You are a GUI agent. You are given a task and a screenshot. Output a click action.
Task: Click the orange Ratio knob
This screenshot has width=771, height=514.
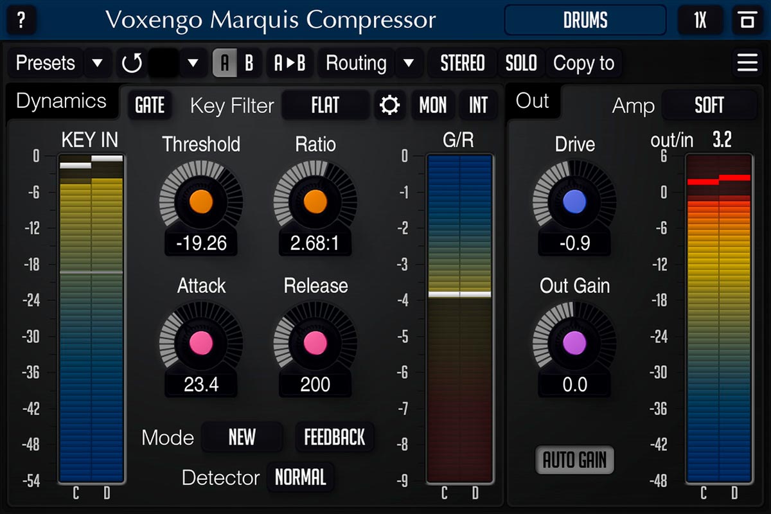pos(315,202)
